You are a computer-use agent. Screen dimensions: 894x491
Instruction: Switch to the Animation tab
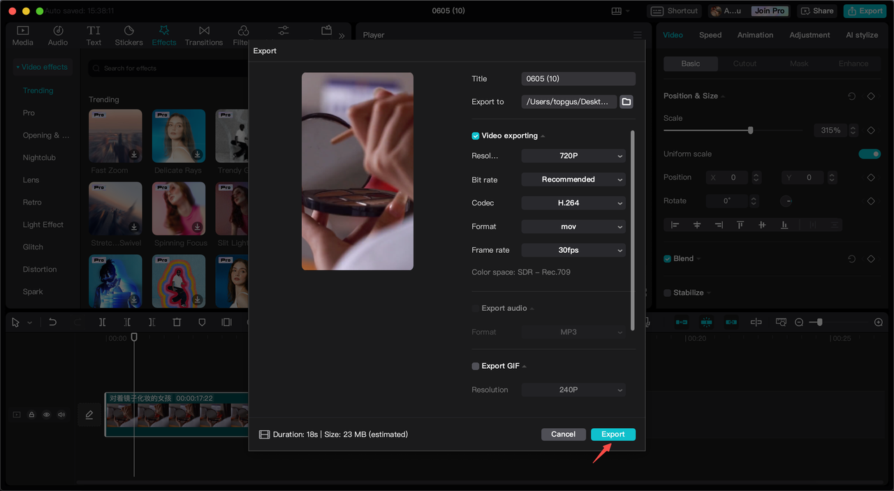pyautogui.click(x=755, y=35)
